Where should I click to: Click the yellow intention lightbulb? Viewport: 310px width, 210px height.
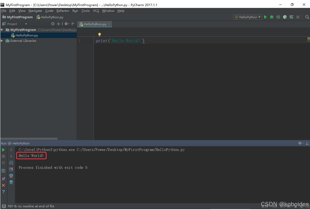99,35
